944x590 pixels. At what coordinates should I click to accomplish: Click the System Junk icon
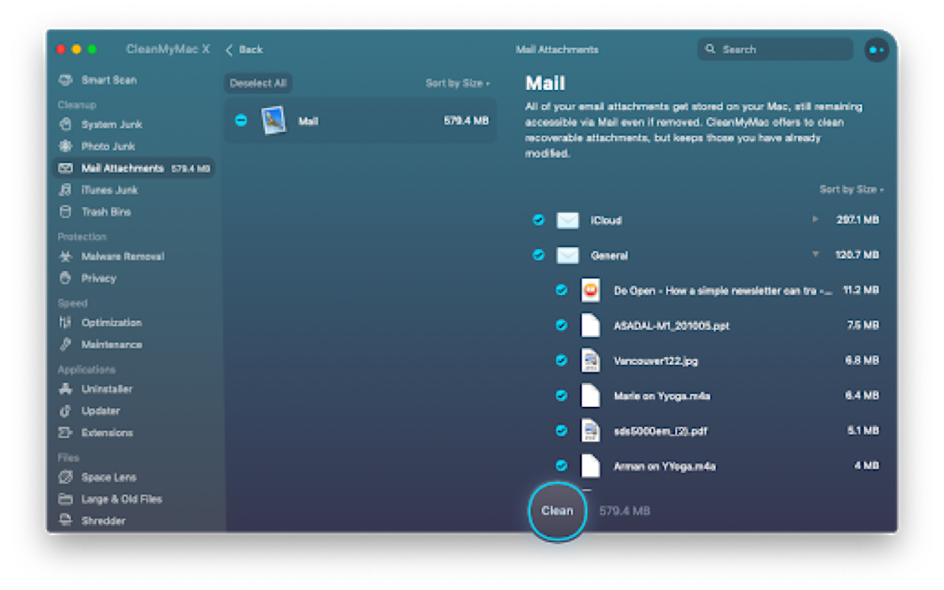[66, 124]
